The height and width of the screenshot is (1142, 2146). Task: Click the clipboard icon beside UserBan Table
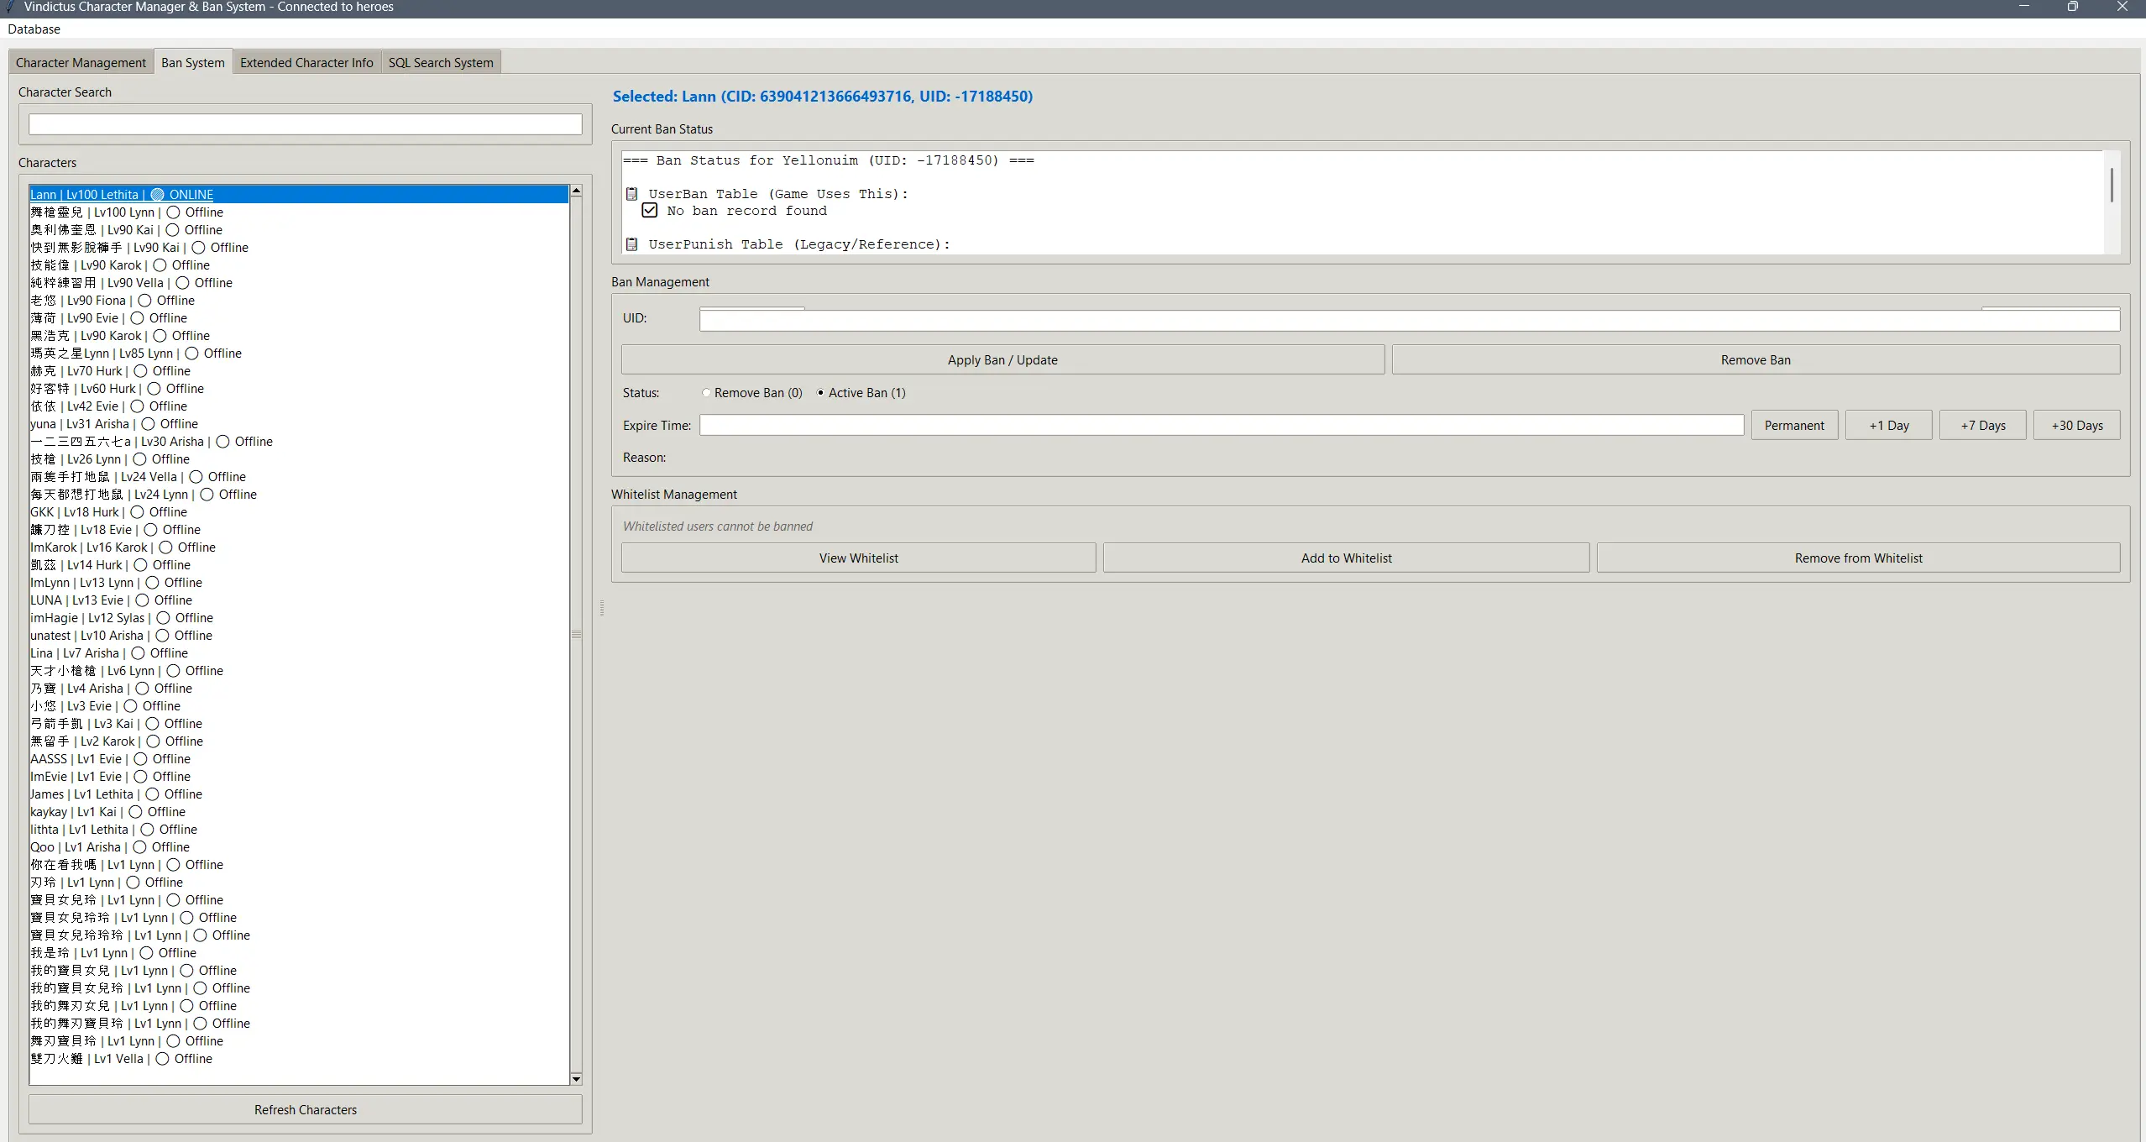[631, 194]
